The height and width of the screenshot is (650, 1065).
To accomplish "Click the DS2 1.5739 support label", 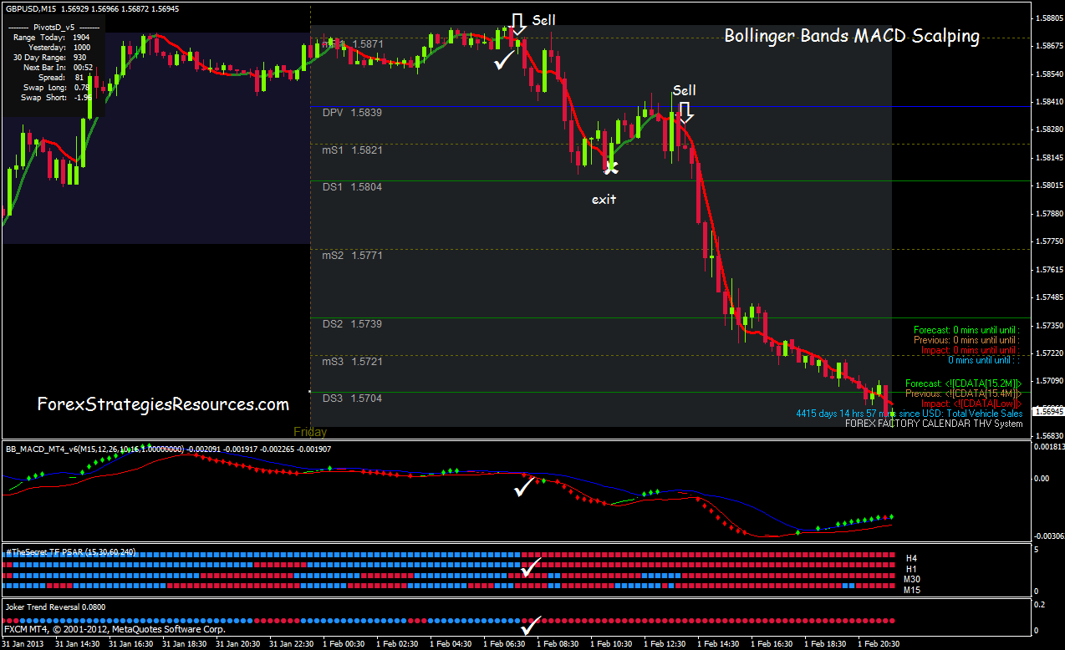I will point(352,323).
